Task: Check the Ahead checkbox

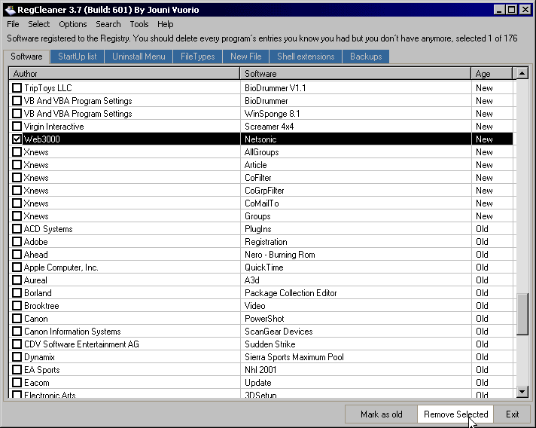Action: 17,254
